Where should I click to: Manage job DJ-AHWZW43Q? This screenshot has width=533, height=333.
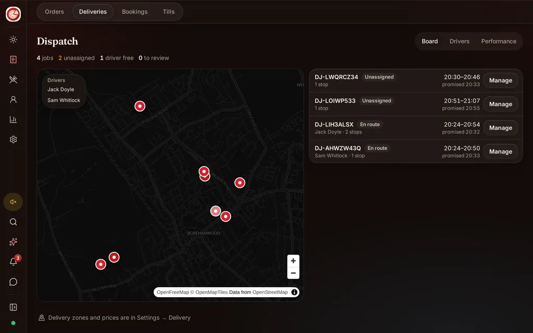[x=500, y=152]
